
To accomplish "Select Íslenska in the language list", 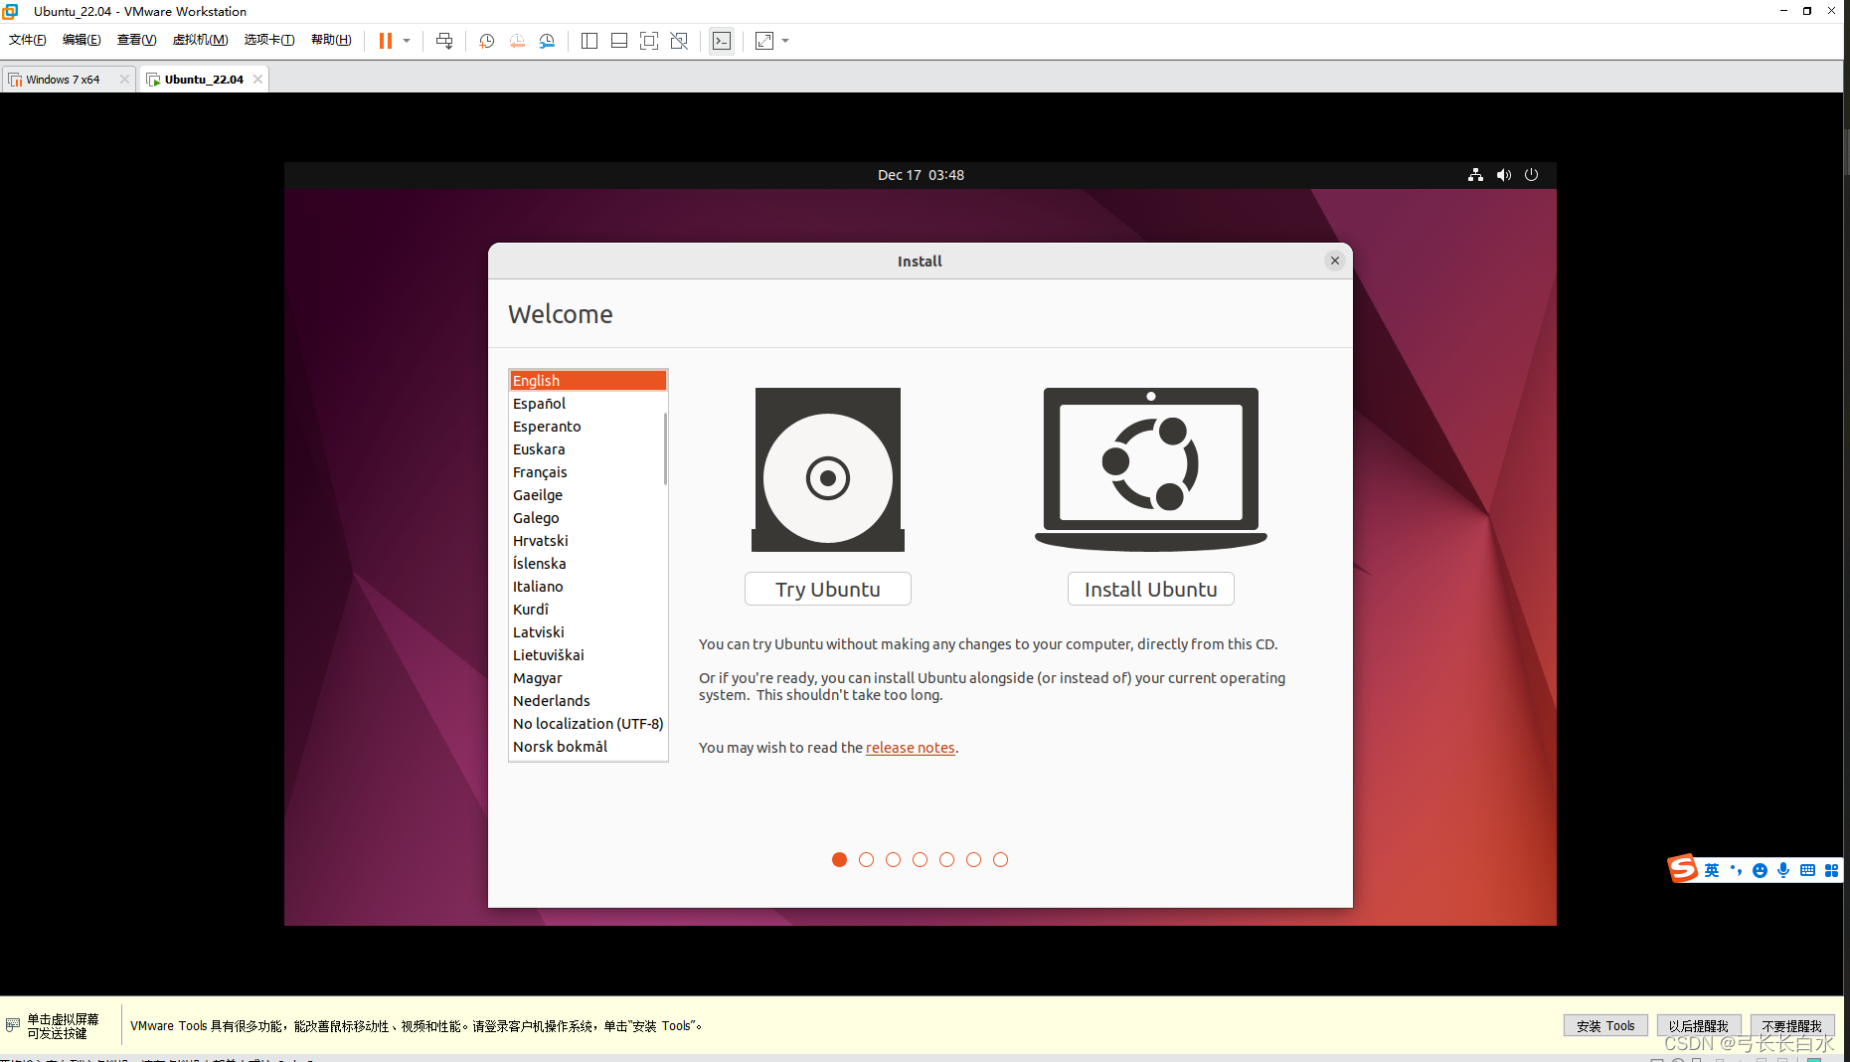I will click(x=586, y=564).
